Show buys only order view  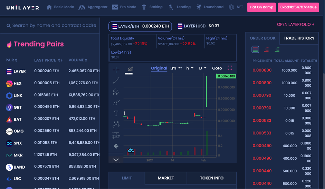[277, 50]
